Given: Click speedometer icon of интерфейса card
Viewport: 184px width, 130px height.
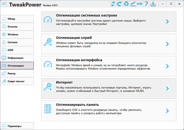Looking at the screenshot, I should [x=48, y=64].
